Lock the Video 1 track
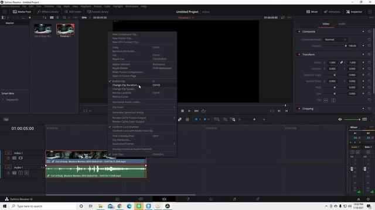The width and height of the screenshot is (375, 210). (8, 158)
